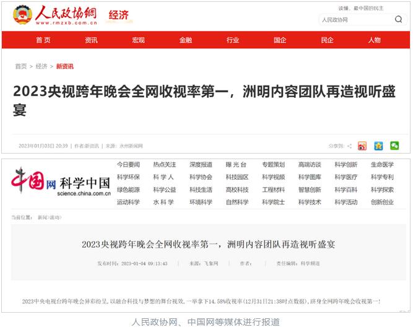Open 热点关注 link
Viewport: 413px width, 335px height.
tap(164, 165)
